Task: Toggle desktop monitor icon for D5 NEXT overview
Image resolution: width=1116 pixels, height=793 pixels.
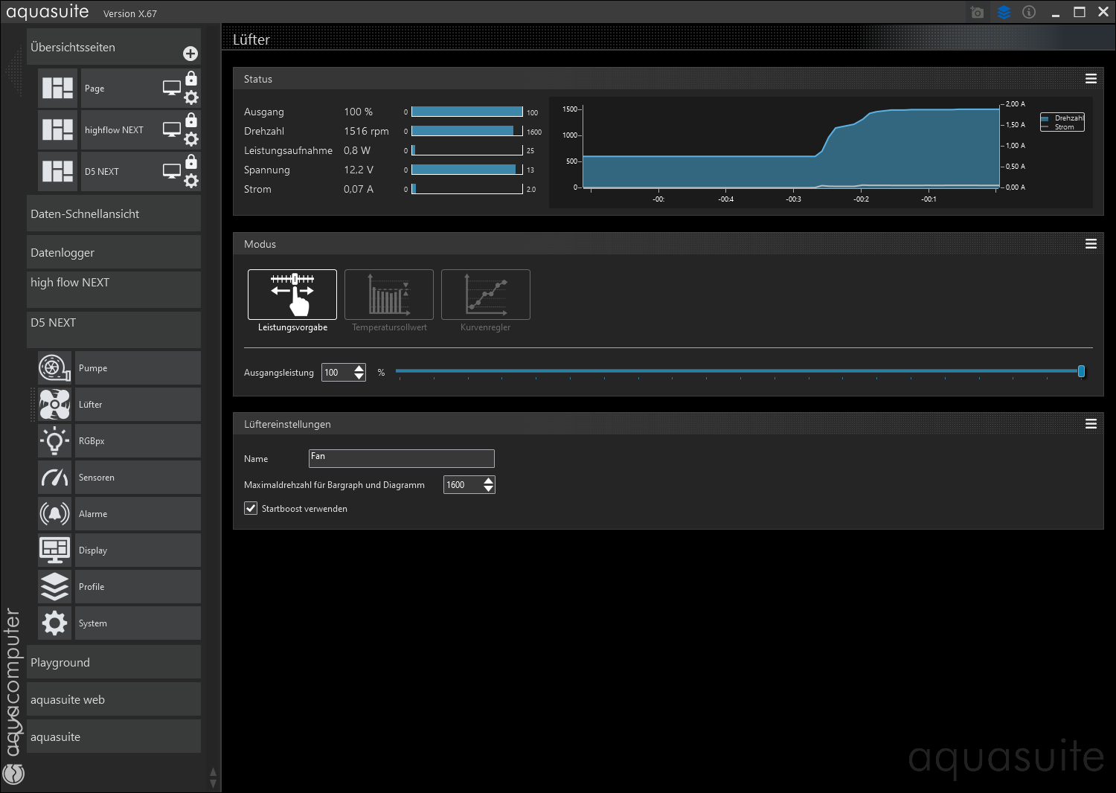Action: (x=172, y=171)
